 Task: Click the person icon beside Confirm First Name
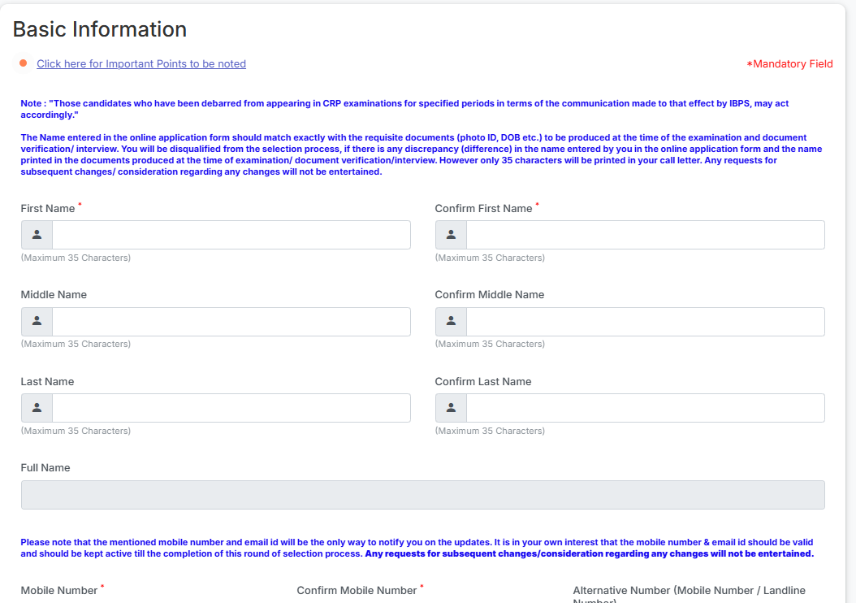(x=451, y=235)
